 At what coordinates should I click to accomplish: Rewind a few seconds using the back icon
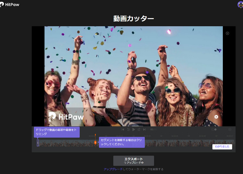pos(128,129)
